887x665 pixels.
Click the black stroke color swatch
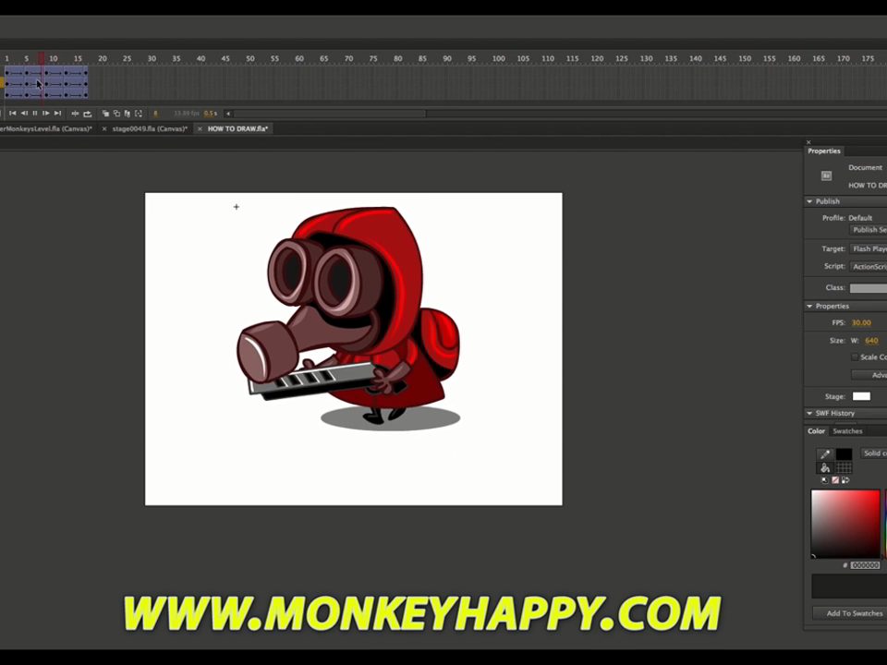(x=844, y=454)
